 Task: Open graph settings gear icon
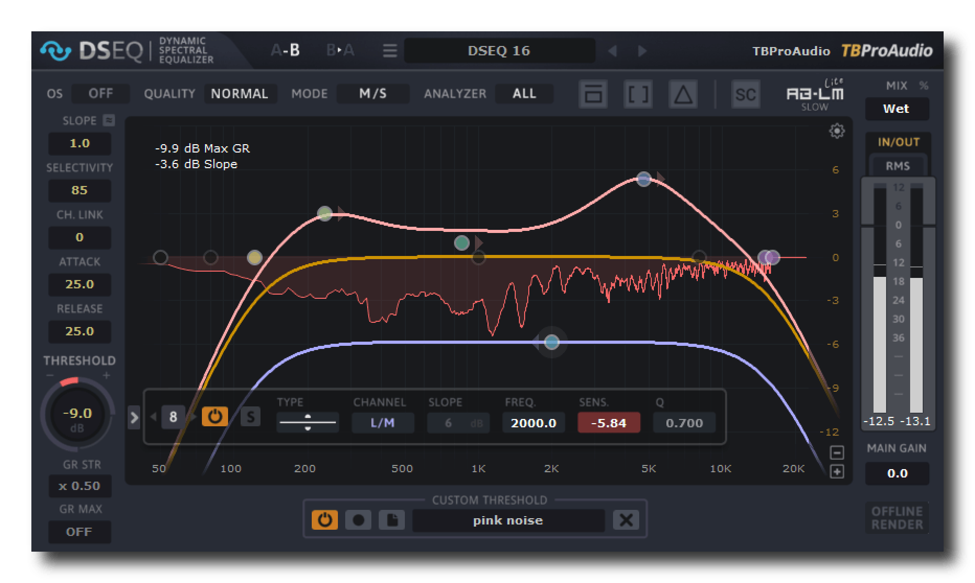click(x=837, y=131)
